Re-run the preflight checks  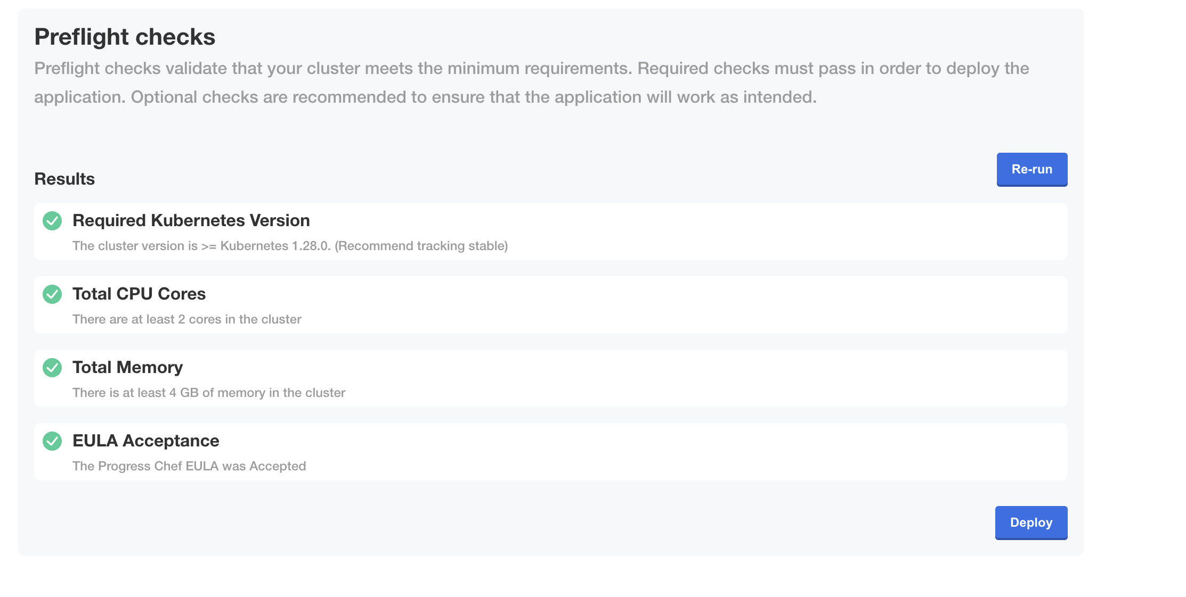1031,169
